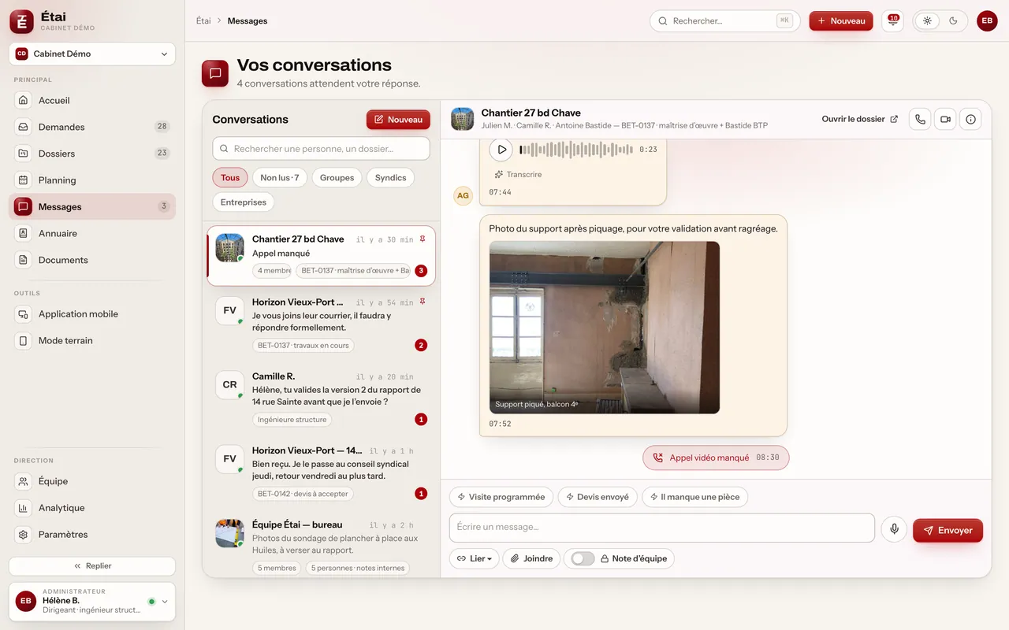
Task: Click the 5 membres tag
Action: pos(277,568)
